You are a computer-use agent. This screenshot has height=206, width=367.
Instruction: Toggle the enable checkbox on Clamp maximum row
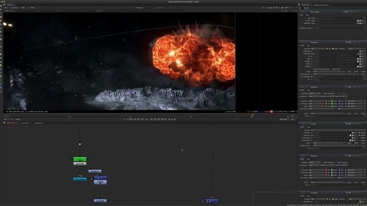(360, 135)
